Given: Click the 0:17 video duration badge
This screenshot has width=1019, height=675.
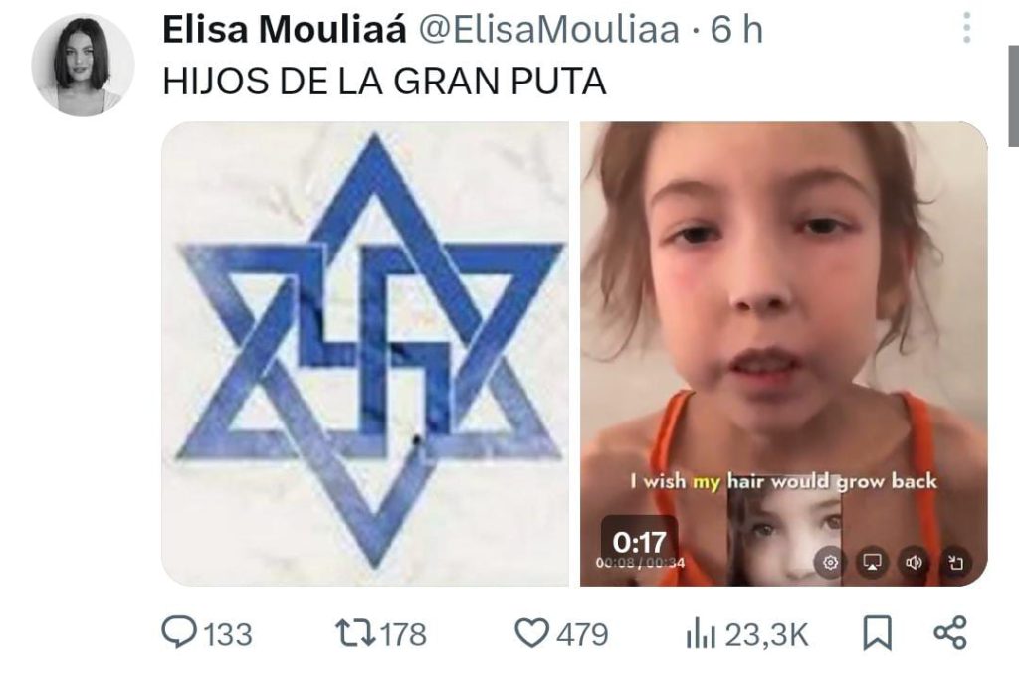Looking at the screenshot, I should point(640,542).
